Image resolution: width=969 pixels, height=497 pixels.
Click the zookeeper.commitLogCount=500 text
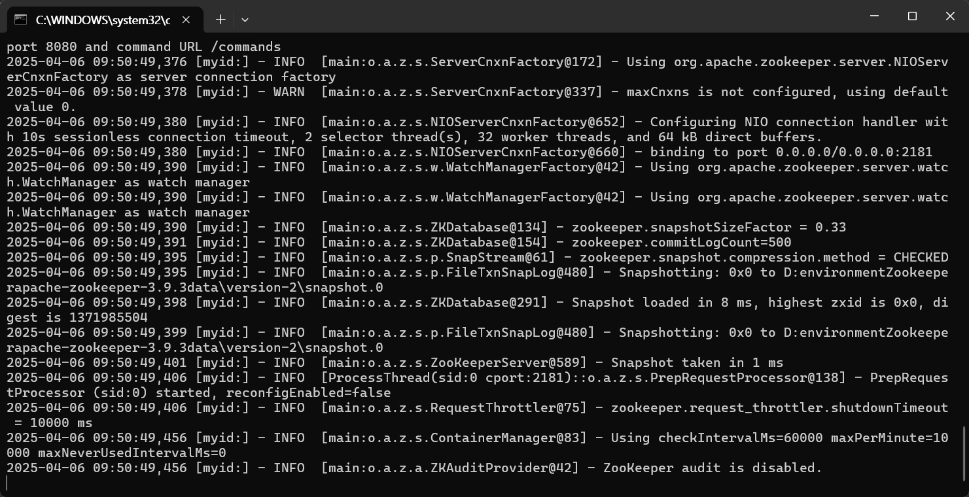point(681,242)
